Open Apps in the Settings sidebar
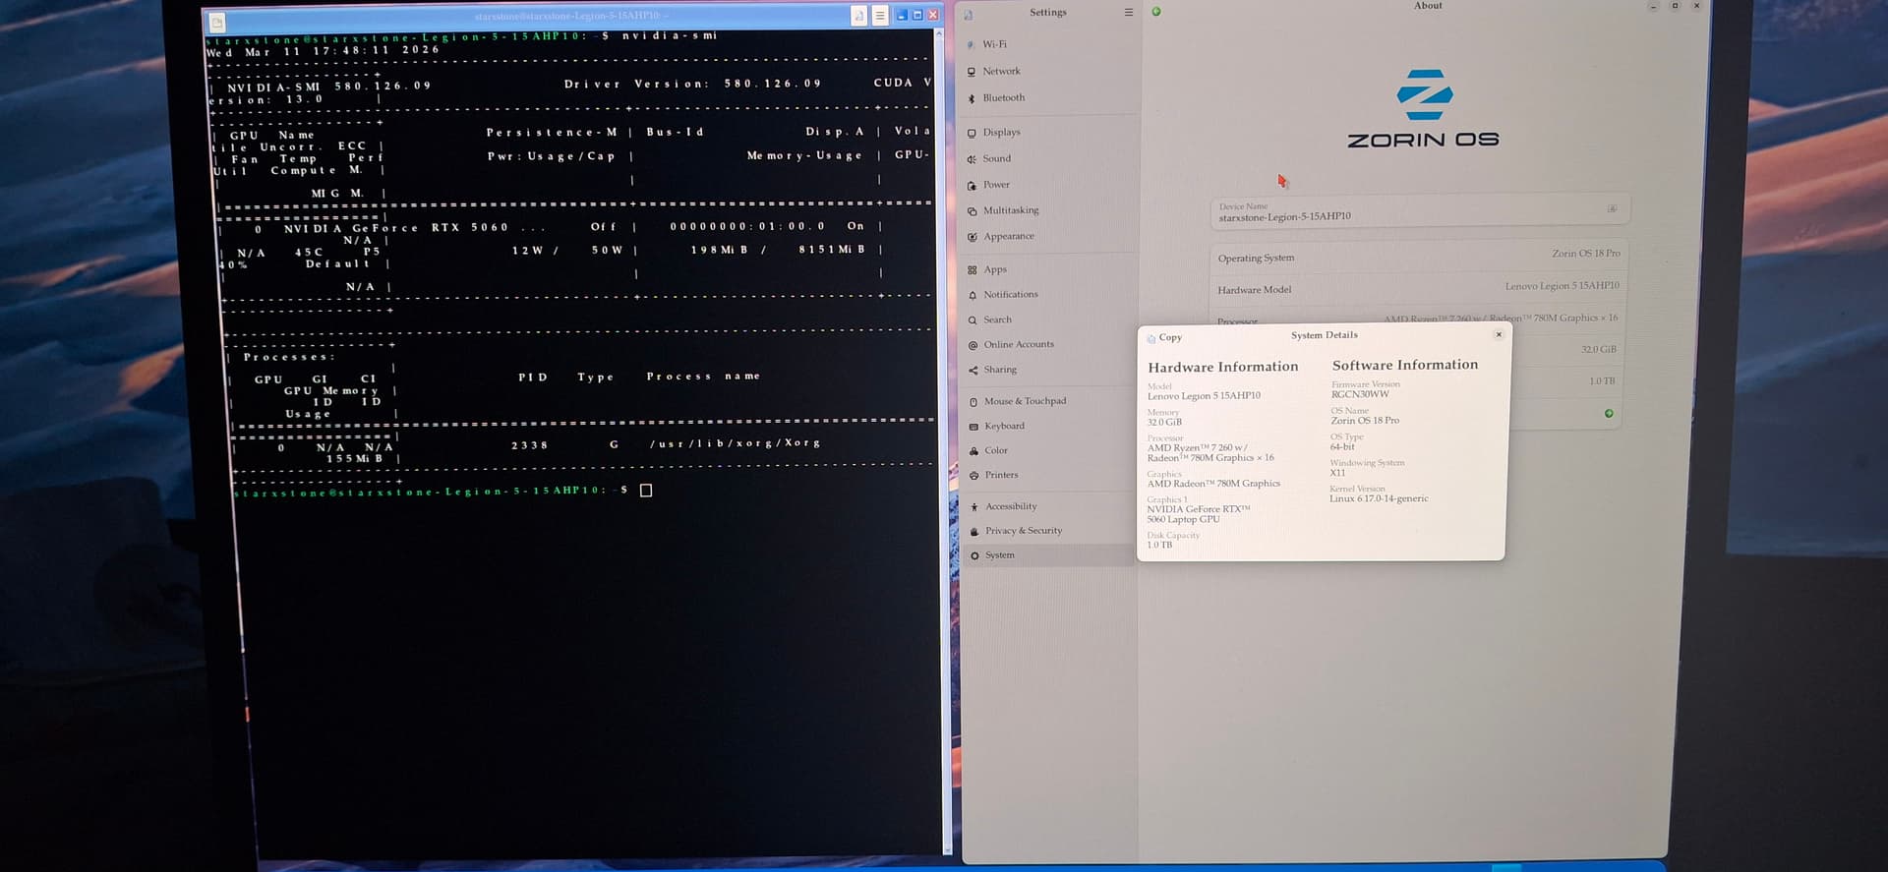This screenshot has width=1888, height=872. click(1047, 269)
